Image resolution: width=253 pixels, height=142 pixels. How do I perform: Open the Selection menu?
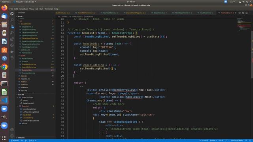point(24,9)
